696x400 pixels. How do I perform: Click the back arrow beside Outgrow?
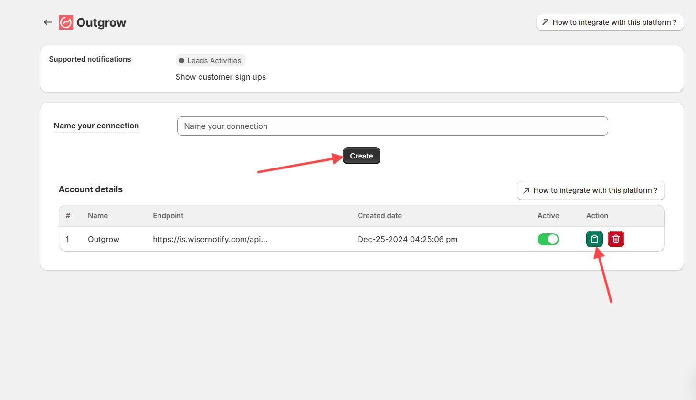pyautogui.click(x=48, y=22)
